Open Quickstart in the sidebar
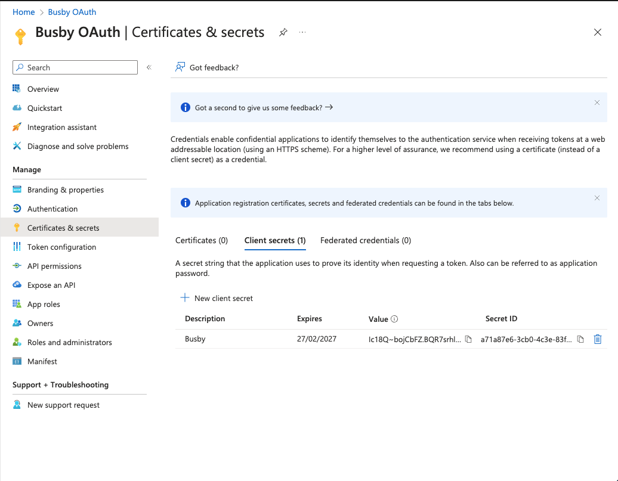This screenshot has height=481, width=618. 45,108
